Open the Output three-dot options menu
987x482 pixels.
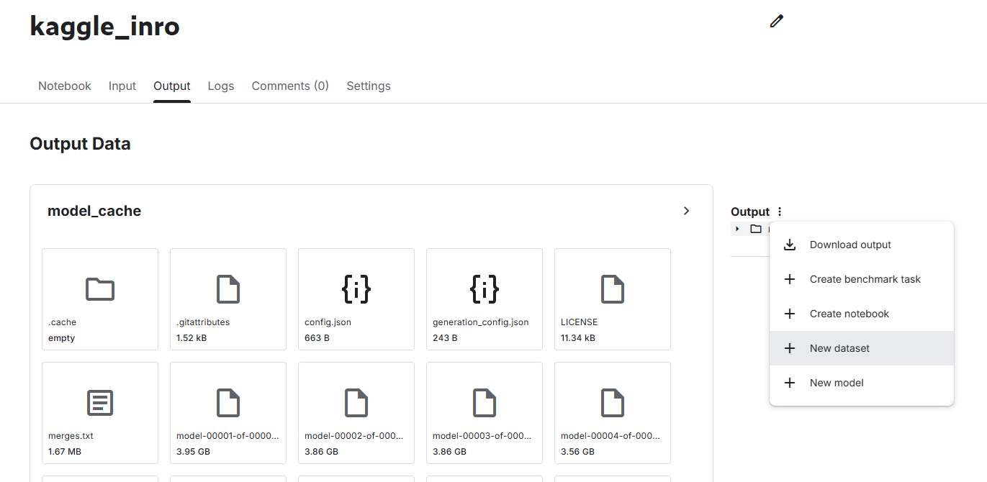click(780, 212)
